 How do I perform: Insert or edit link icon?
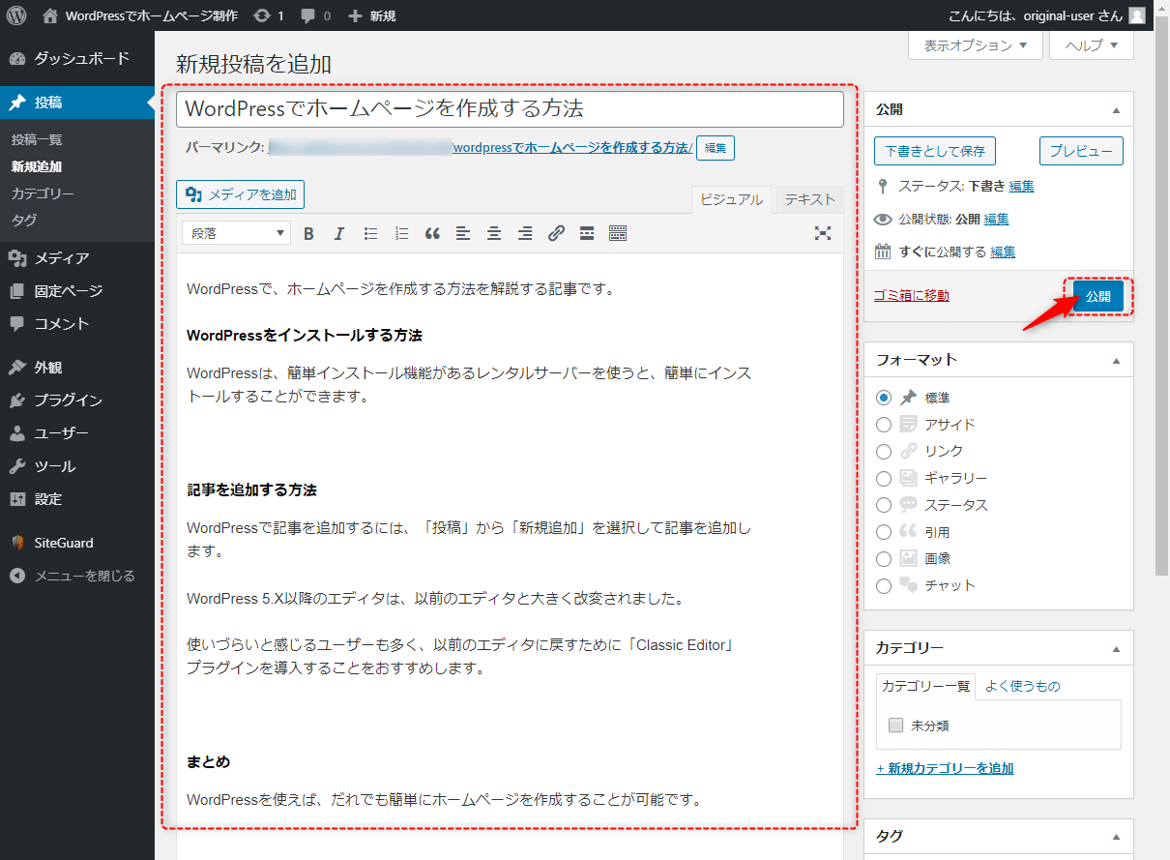click(x=556, y=233)
